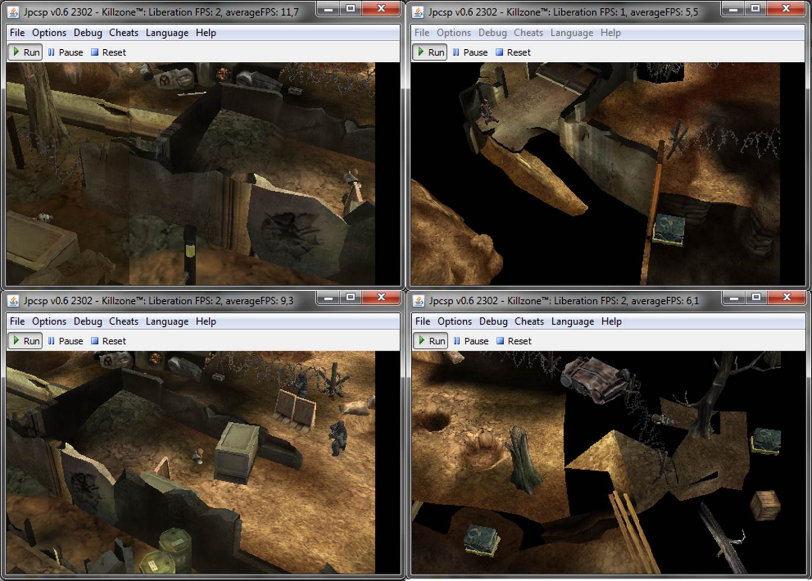Open Options menu in averageFPS 6,1 window

pyautogui.click(x=455, y=321)
